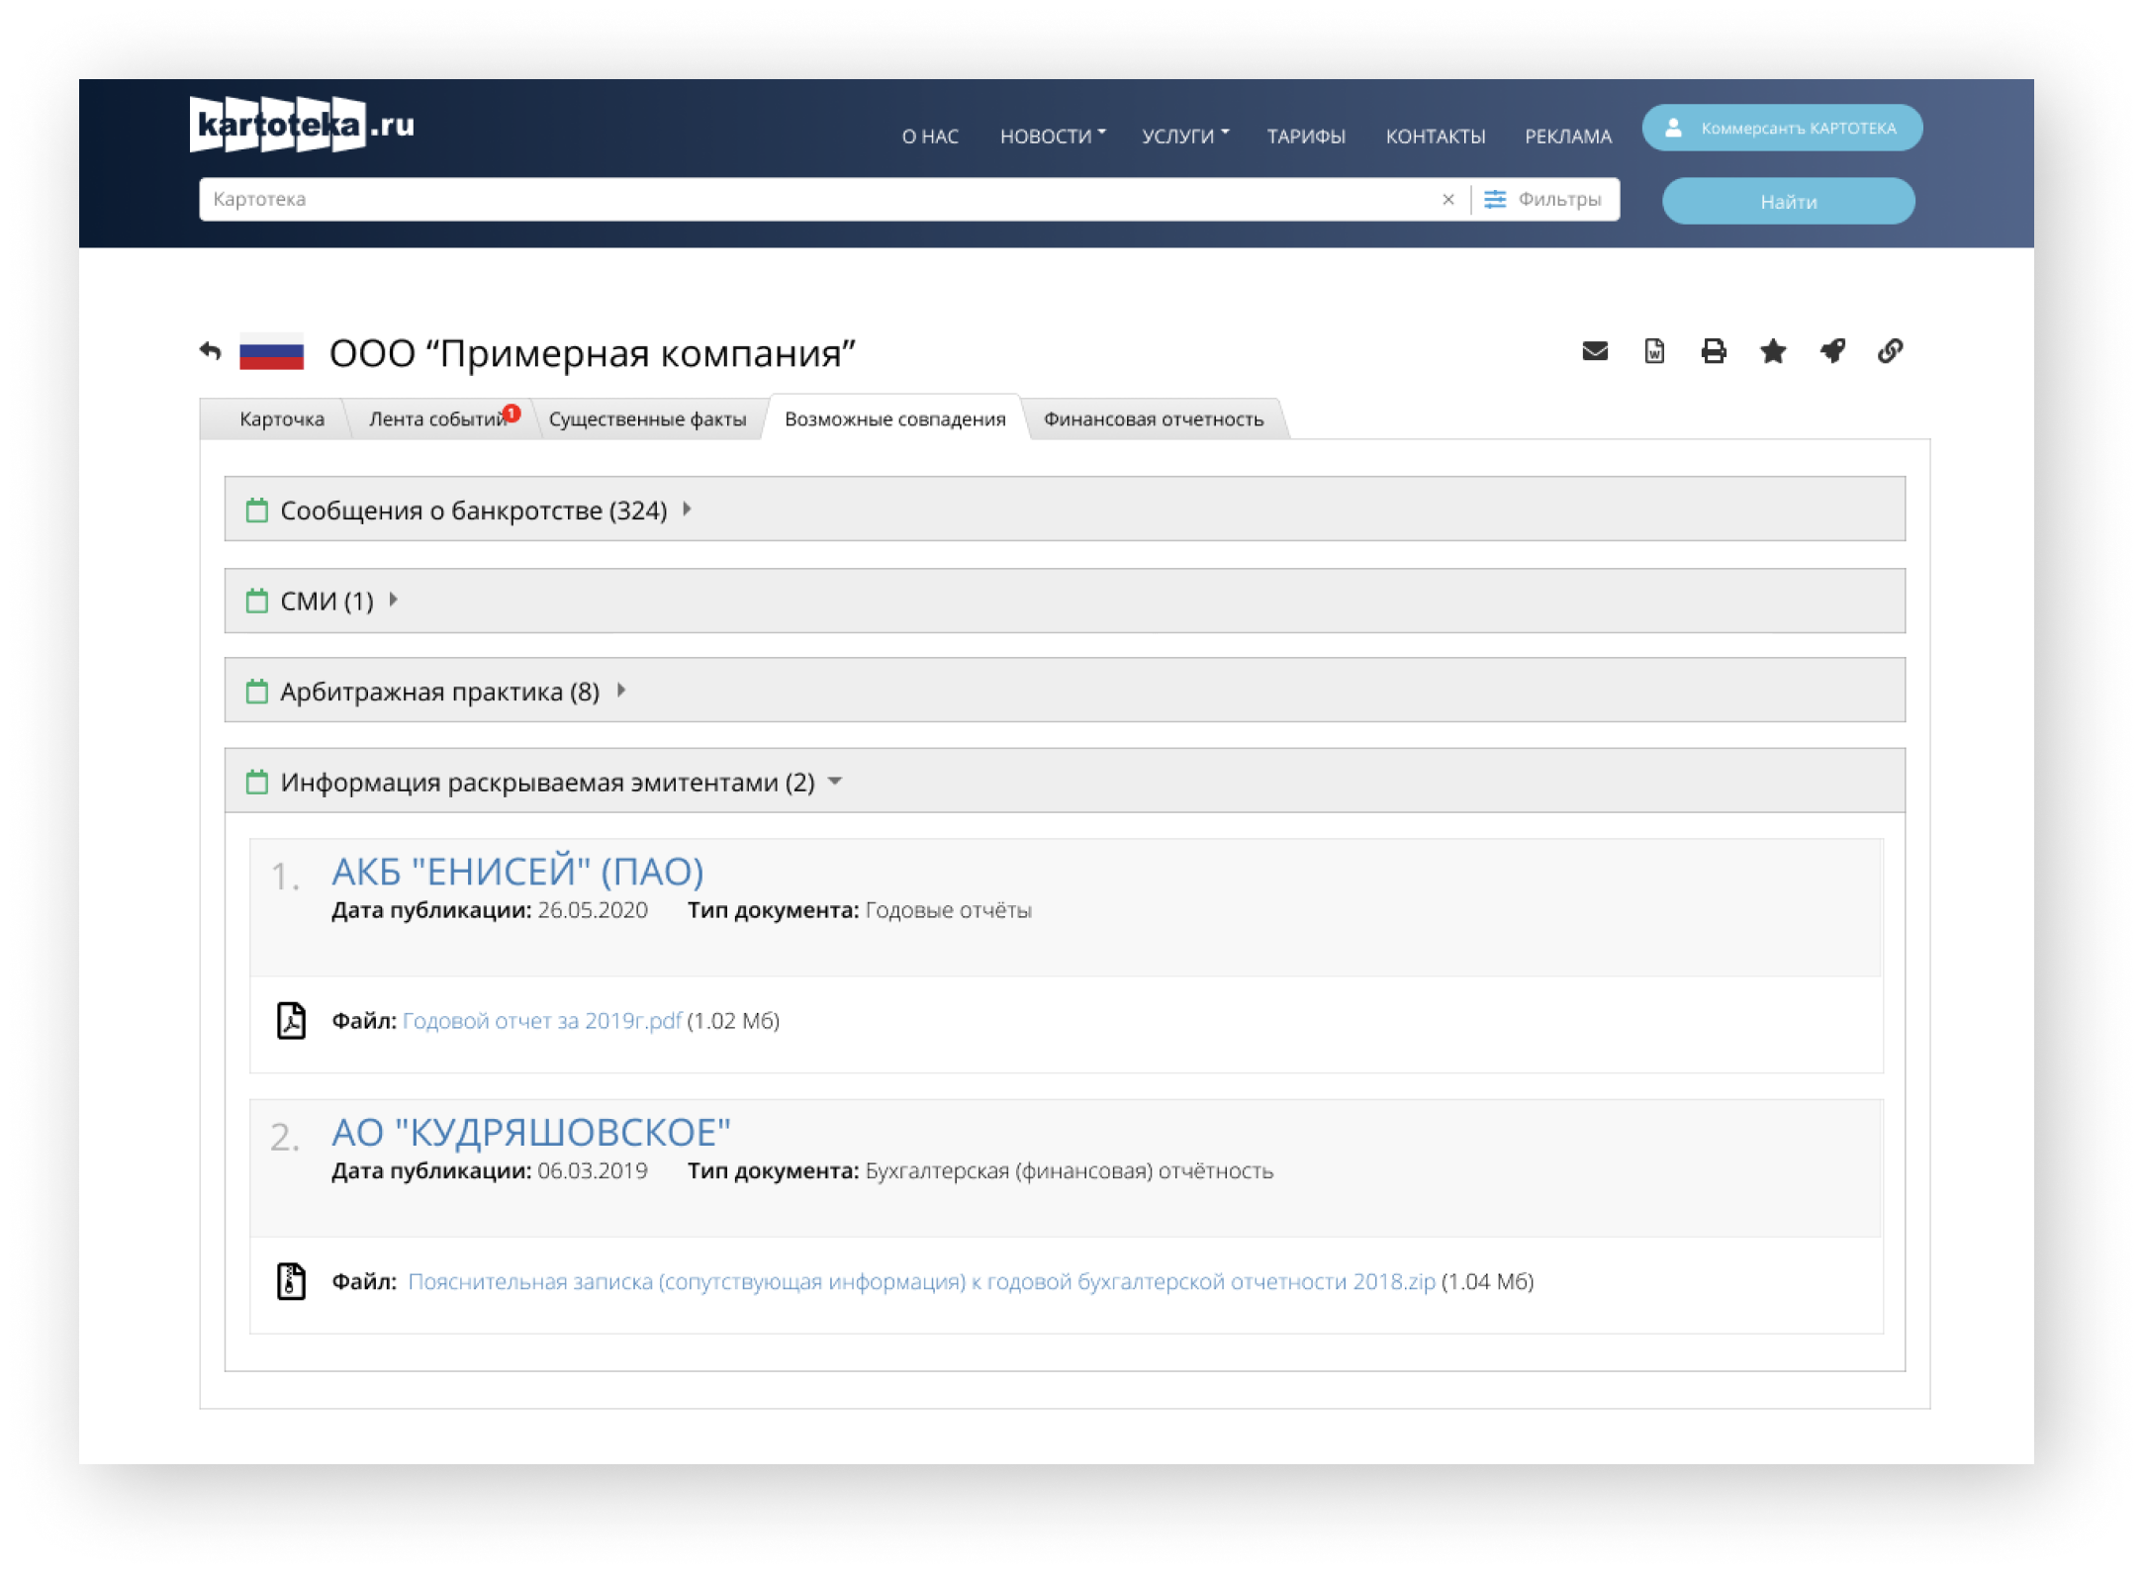Open АКБ "ЕНИСЕЙ" (ПАО) link
The image size is (2145, 1575).
coord(517,872)
